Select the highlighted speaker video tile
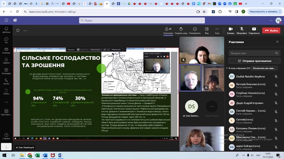 [x=190, y=78]
